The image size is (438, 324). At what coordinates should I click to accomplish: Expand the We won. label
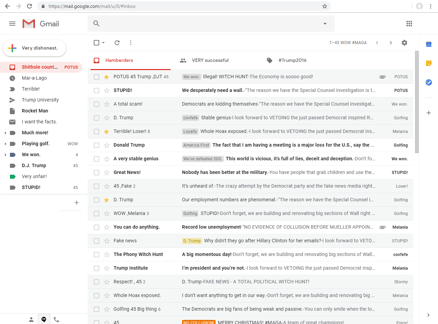[5, 155]
